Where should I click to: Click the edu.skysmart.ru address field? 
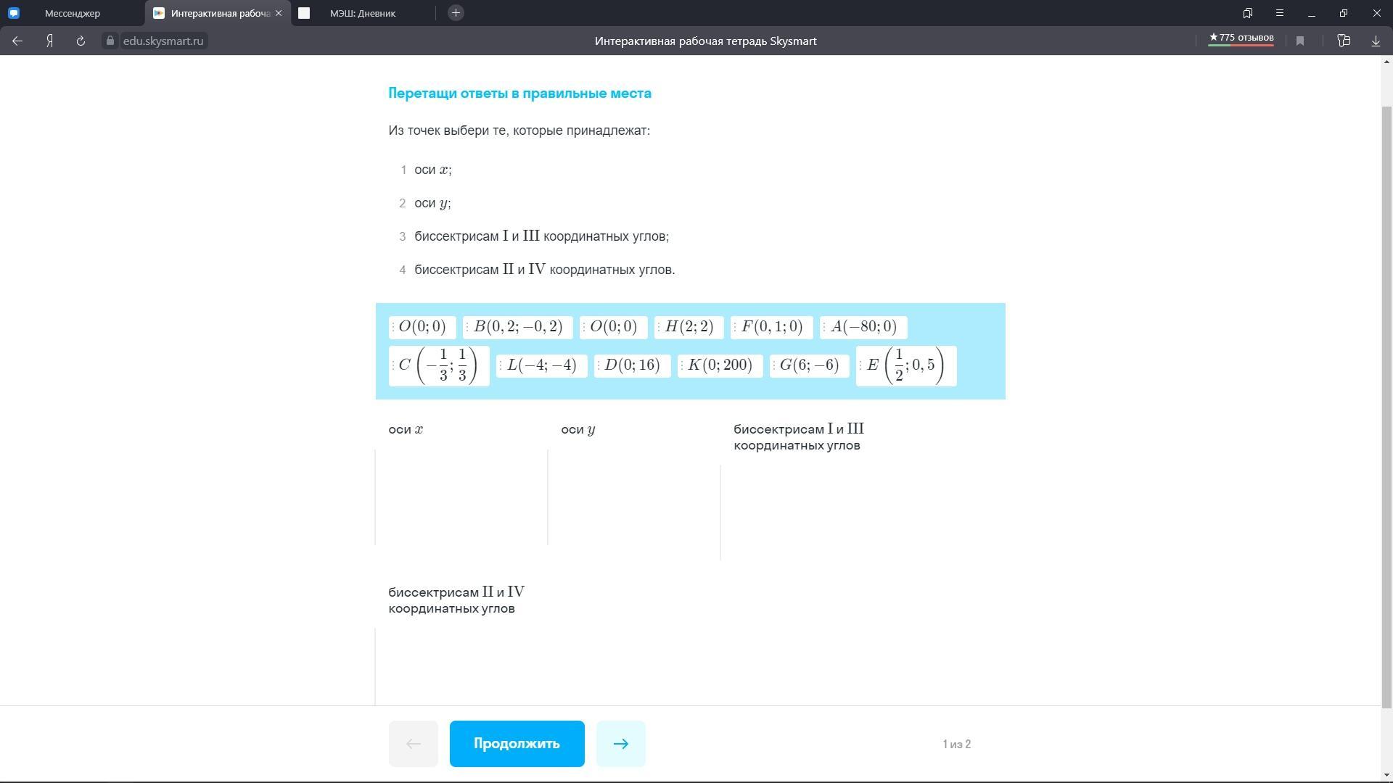point(163,41)
